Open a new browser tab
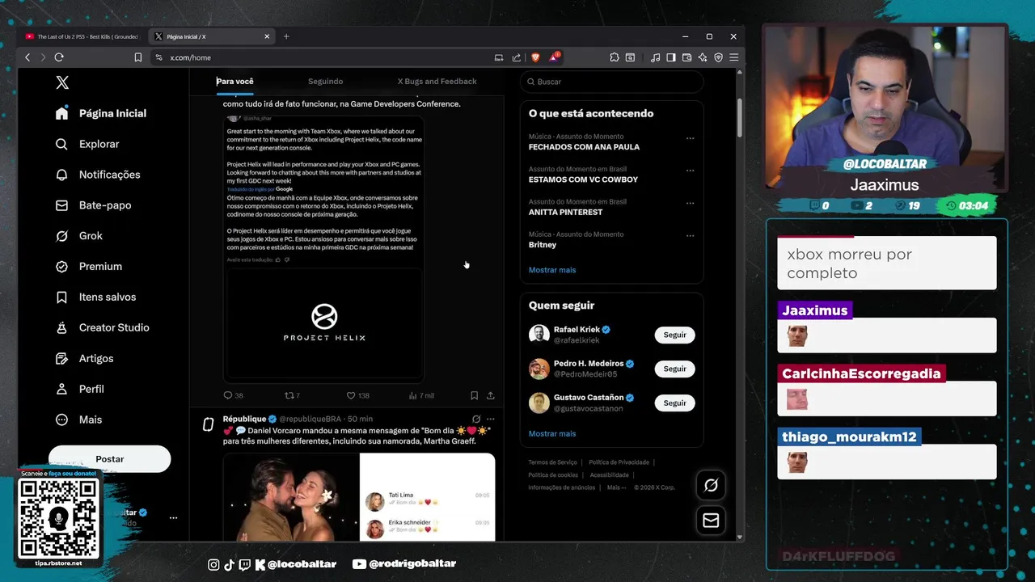Viewport: 1035px width, 582px height. point(286,36)
